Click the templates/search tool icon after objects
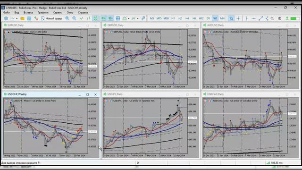Image resolution: width=302 pixels, height=170 pixels. [143, 18]
